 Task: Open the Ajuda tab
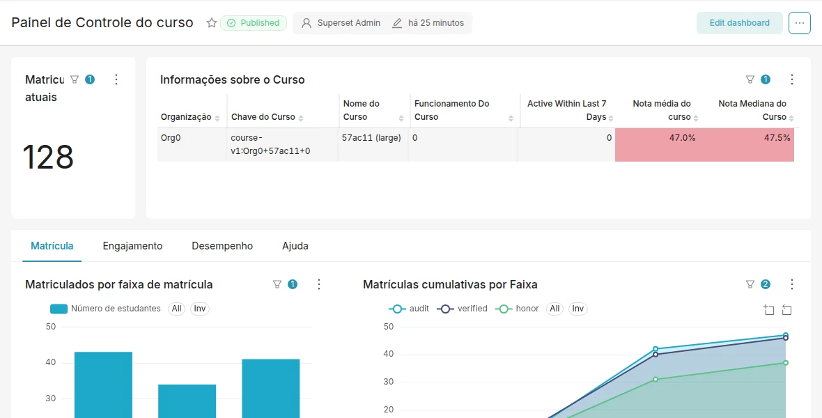point(295,246)
